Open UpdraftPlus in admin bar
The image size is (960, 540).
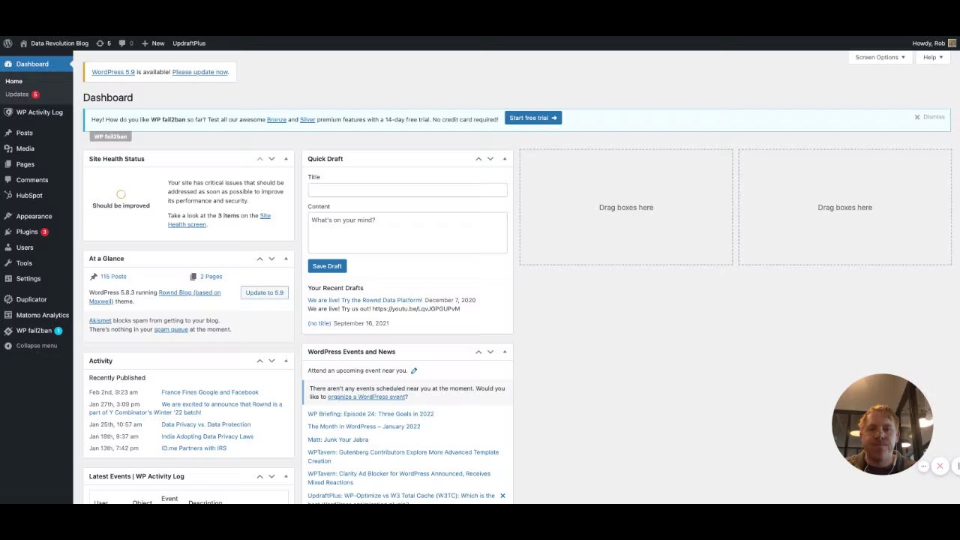pyautogui.click(x=189, y=43)
